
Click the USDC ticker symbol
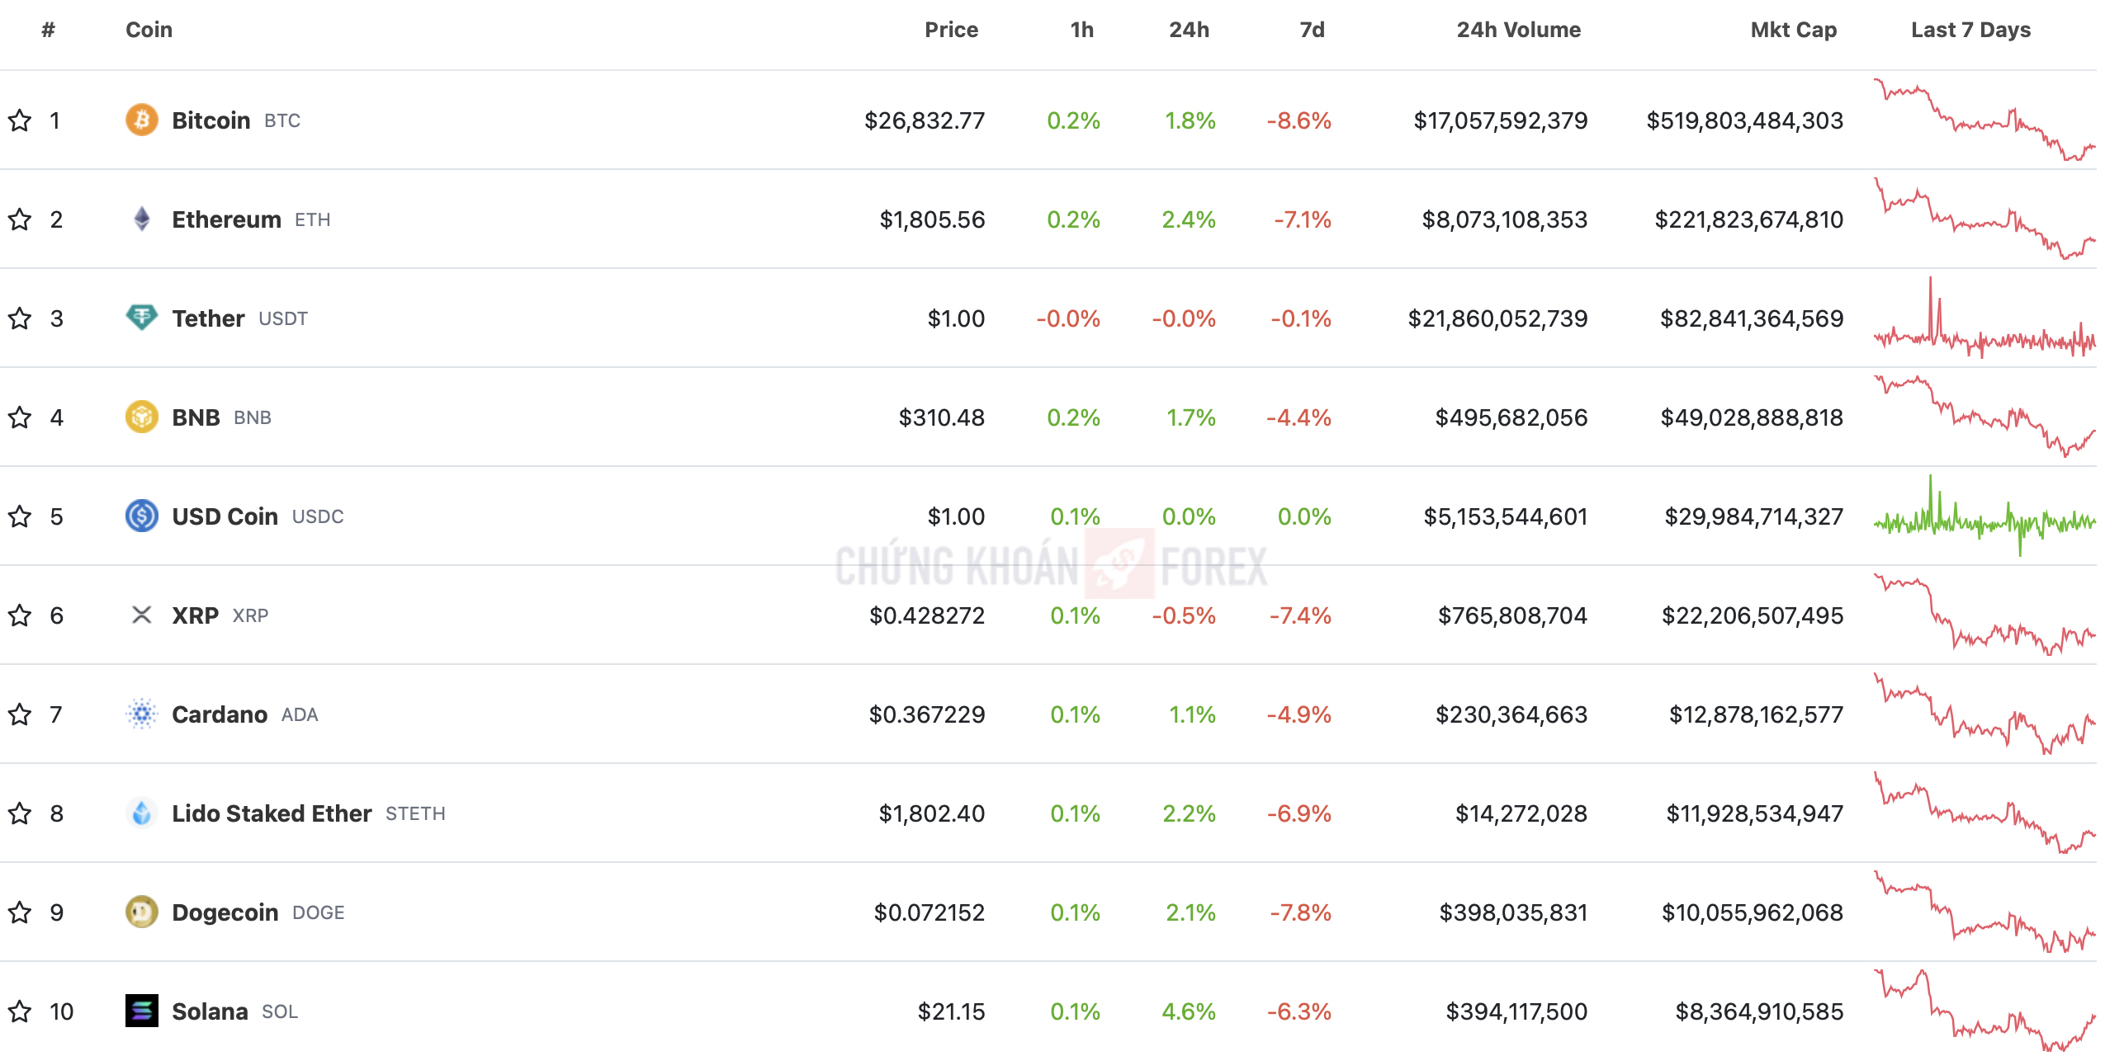tap(318, 516)
